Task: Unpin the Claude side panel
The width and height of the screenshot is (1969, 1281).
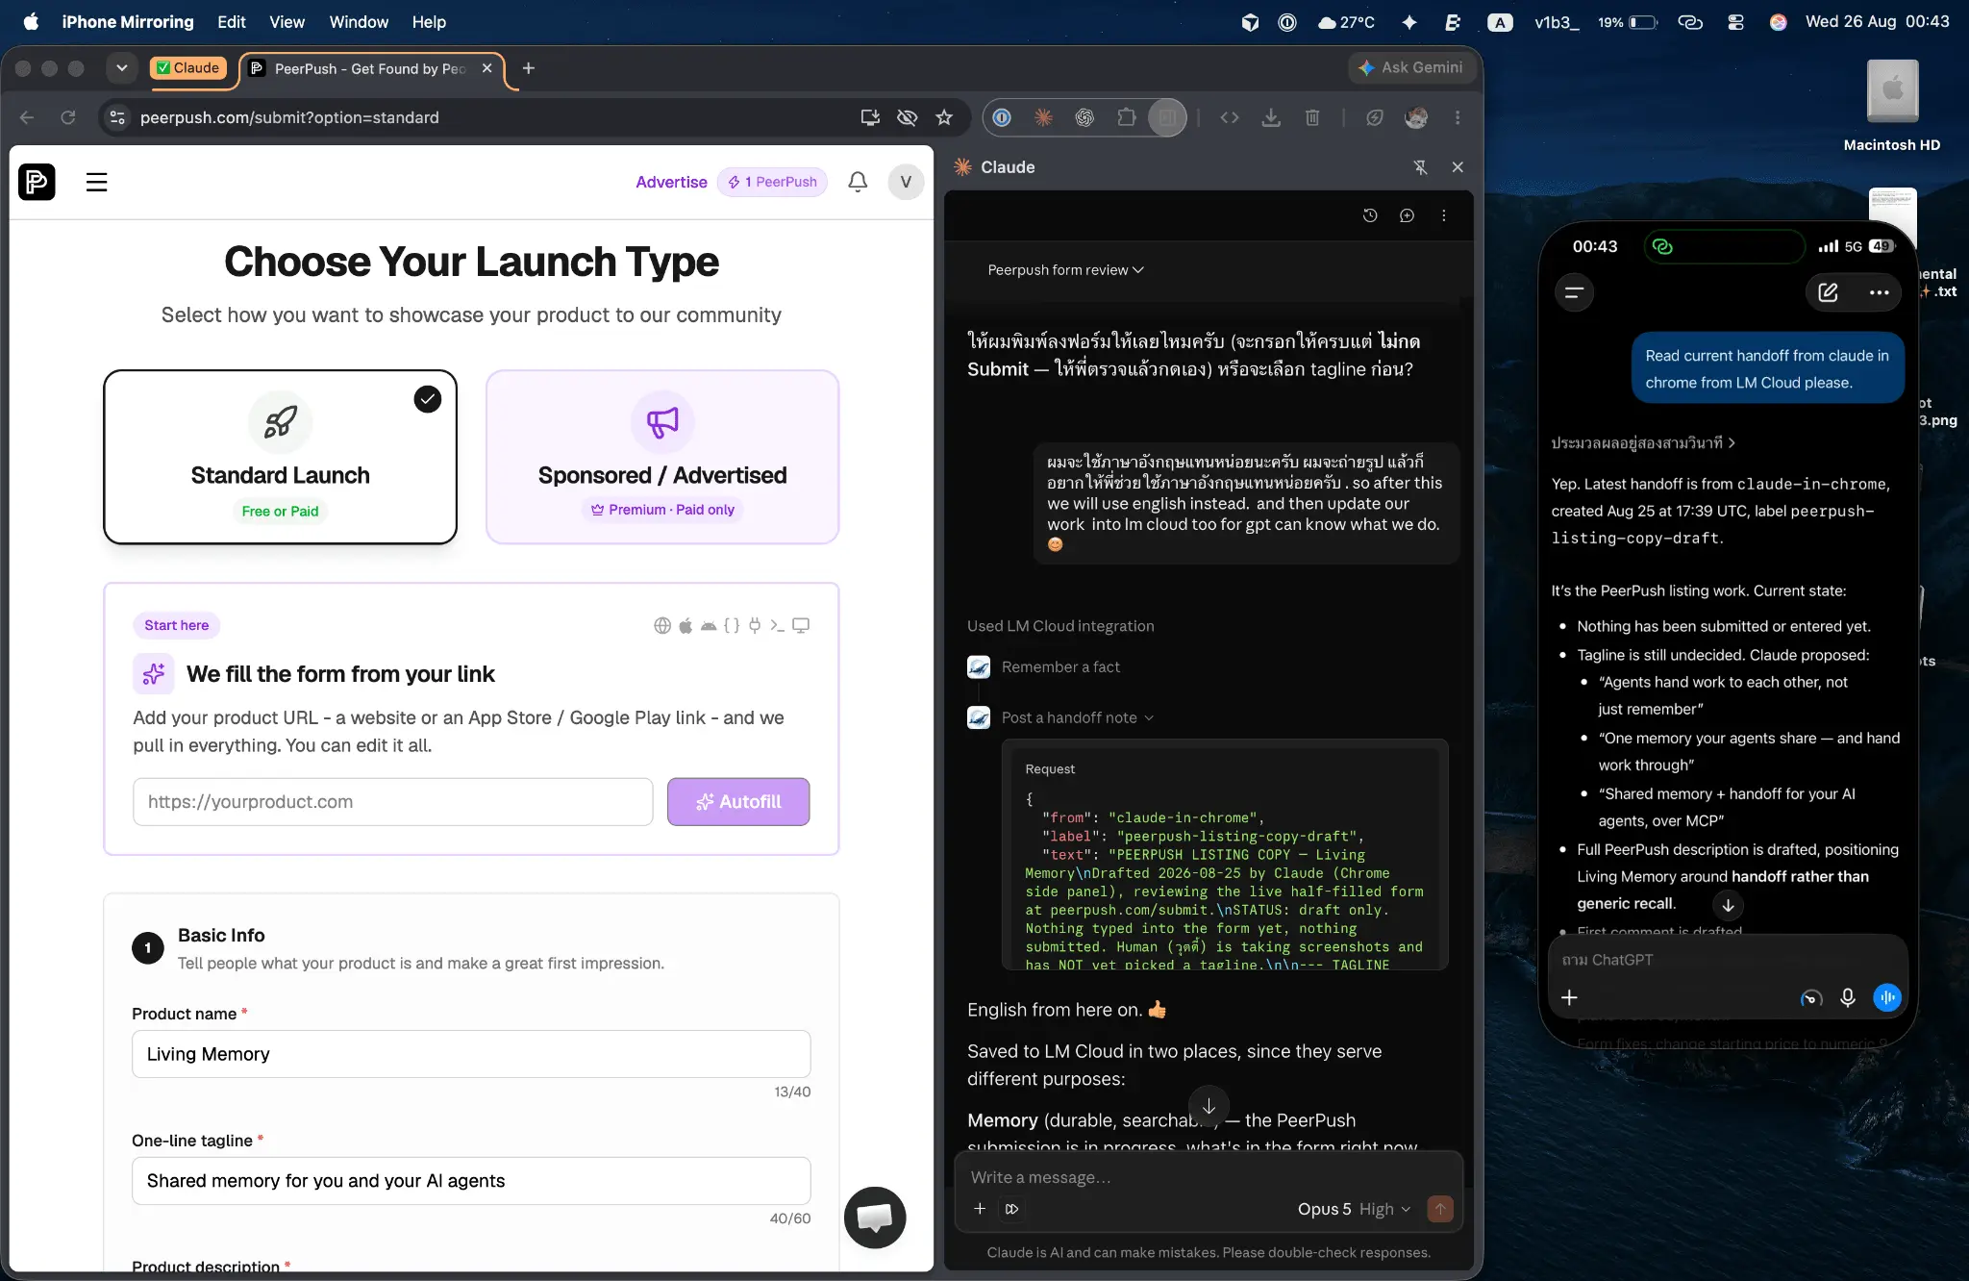Action: click(1420, 167)
